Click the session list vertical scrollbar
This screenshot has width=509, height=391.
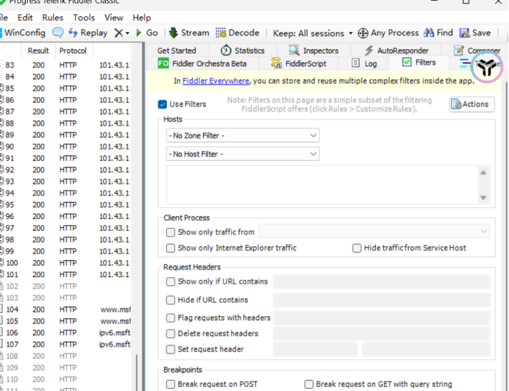[x=137, y=373]
